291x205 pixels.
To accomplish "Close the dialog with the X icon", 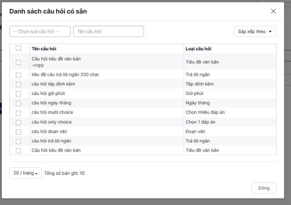I will [273, 11].
